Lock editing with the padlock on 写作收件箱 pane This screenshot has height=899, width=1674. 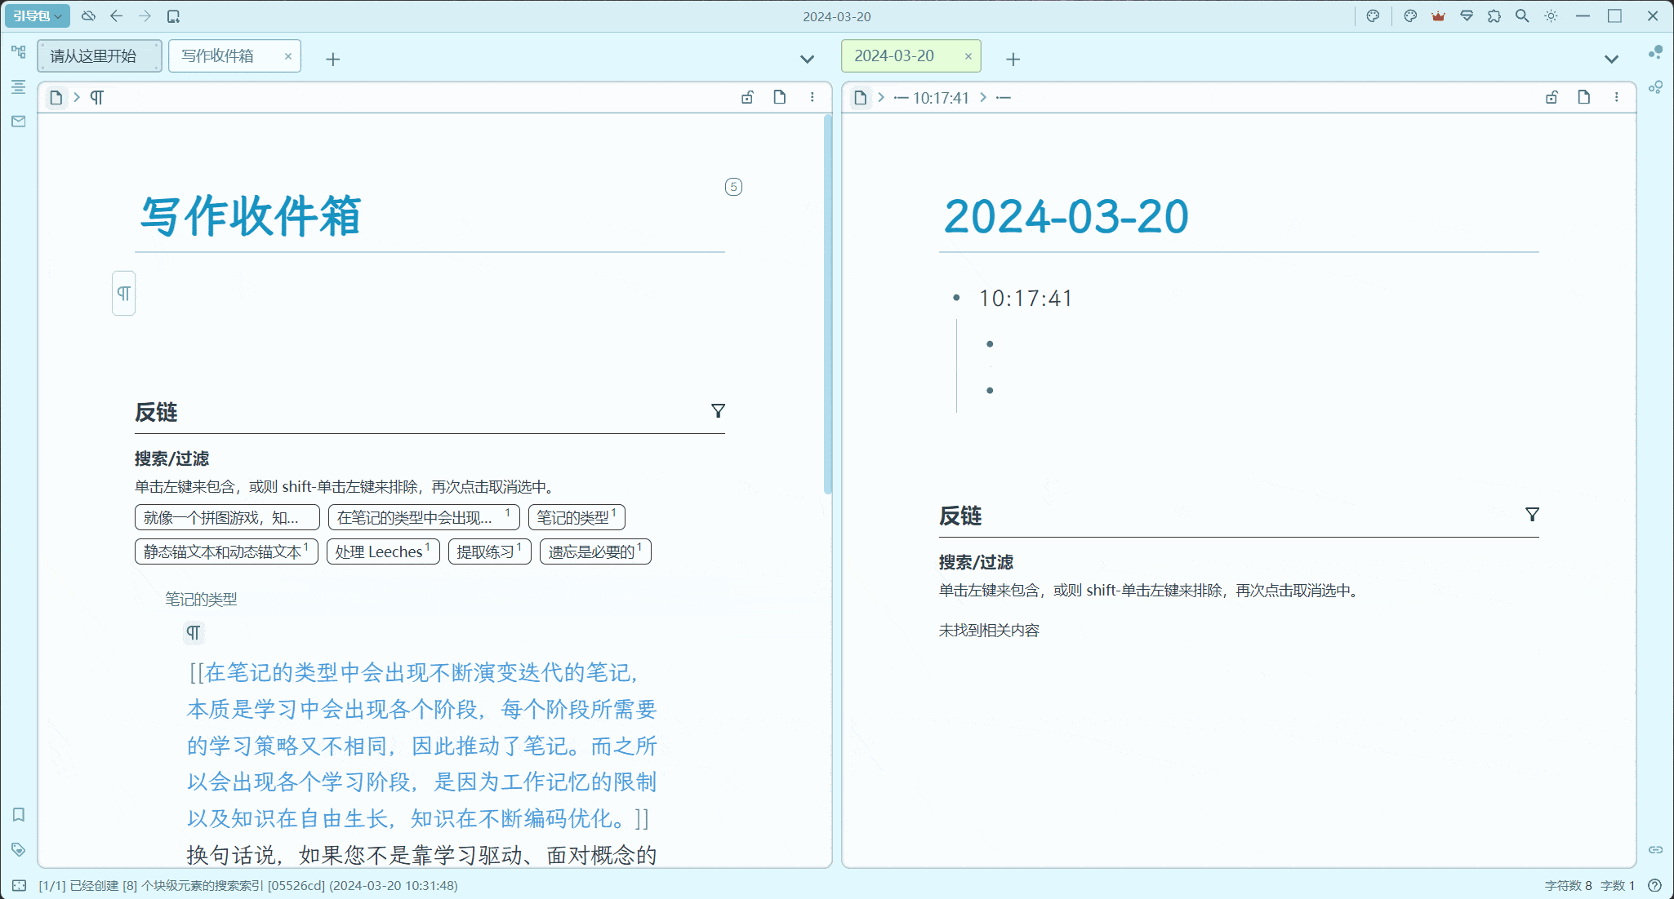pos(748,96)
